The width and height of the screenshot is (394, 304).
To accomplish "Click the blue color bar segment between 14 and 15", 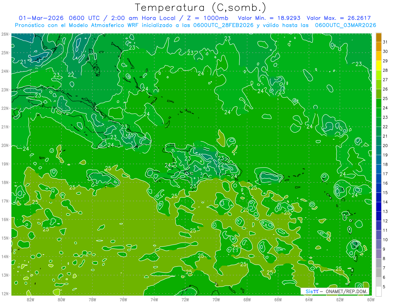I will [x=379, y=197].
